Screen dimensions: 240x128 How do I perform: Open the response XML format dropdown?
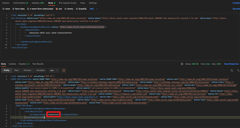(54, 70)
